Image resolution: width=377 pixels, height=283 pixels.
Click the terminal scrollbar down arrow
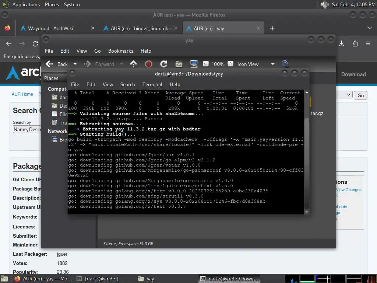tap(307, 212)
